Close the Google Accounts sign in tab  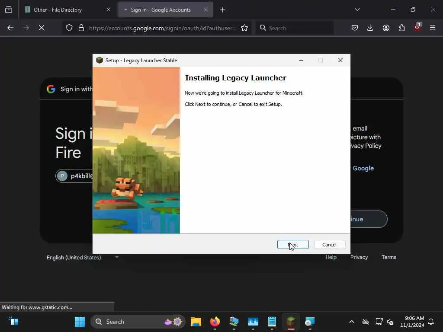tap(206, 10)
